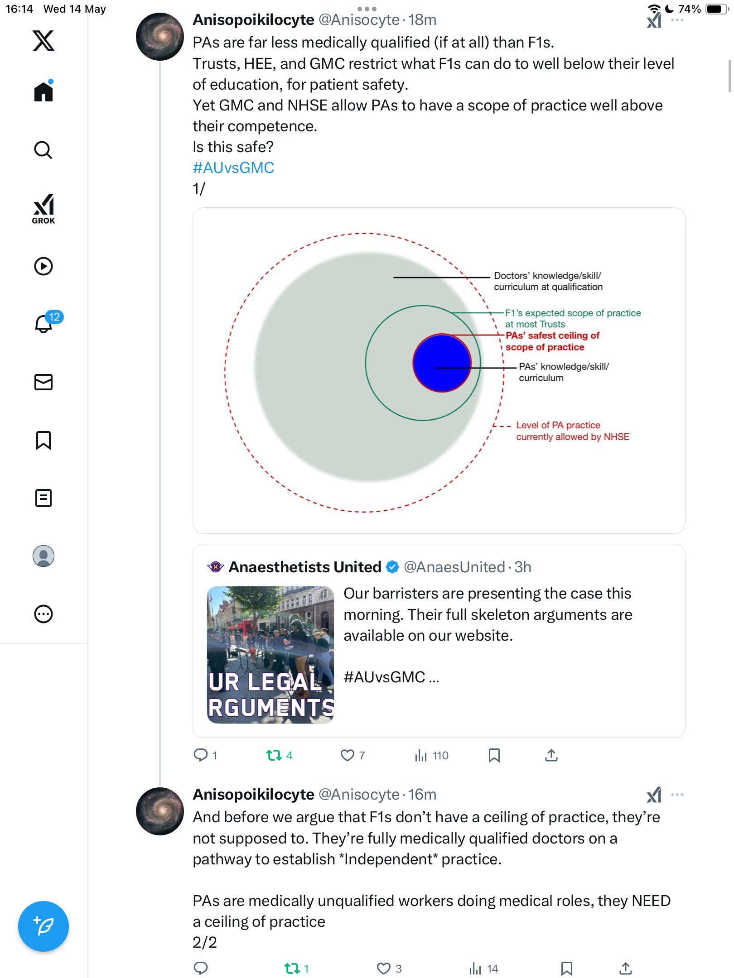The height and width of the screenshot is (978, 734).
Task: Open the video tab play icon
Action: (x=43, y=266)
